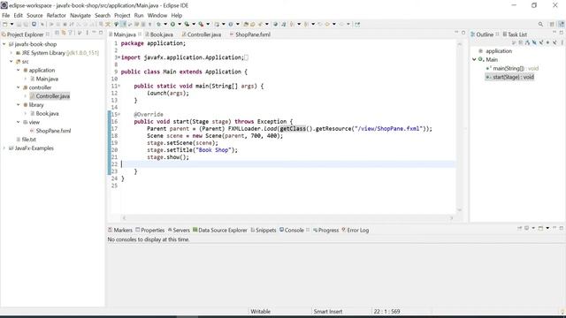Screen dimensions: 566x318
Task: Click the green Run toolbar button
Action: 172,24
